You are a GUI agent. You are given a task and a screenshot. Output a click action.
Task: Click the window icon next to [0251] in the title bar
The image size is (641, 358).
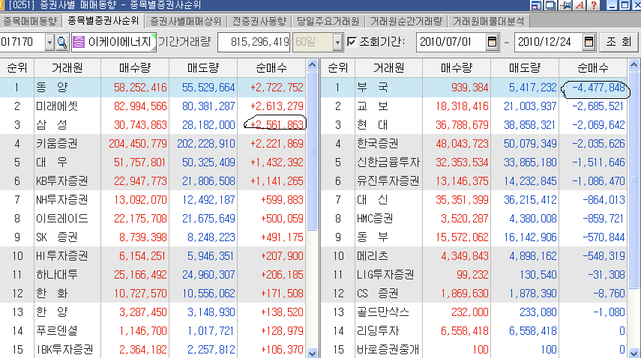[2, 5]
